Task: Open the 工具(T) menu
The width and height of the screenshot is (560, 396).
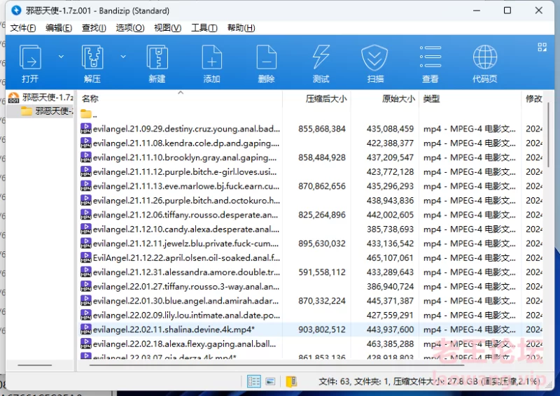Action: pos(204,28)
